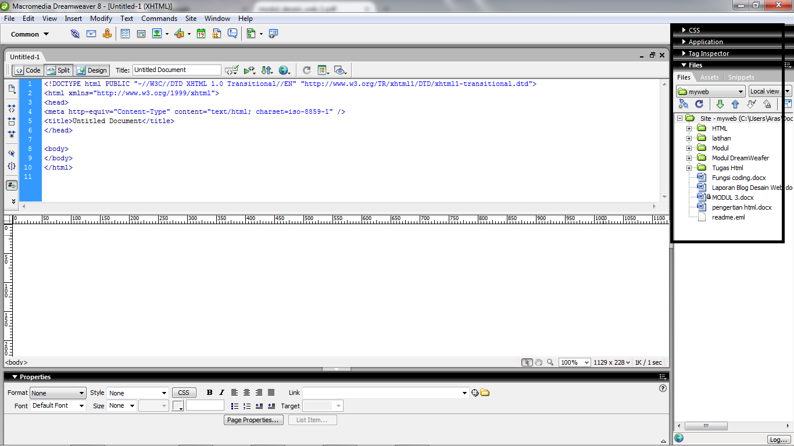The image size is (794, 446).
Task: Open the Default Font dropdown
Action: pyautogui.click(x=58, y=406)
